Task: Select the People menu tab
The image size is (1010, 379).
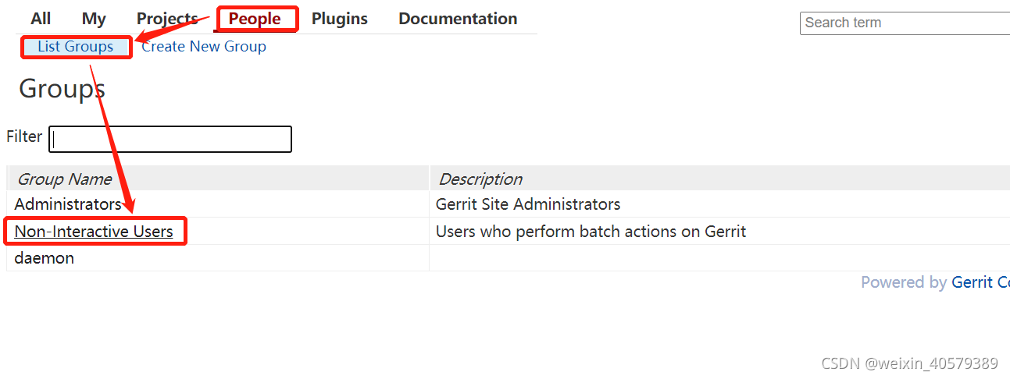Action: [x=255, y=19]
